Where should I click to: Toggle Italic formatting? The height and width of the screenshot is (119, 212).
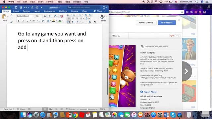(x=23, y=21)
